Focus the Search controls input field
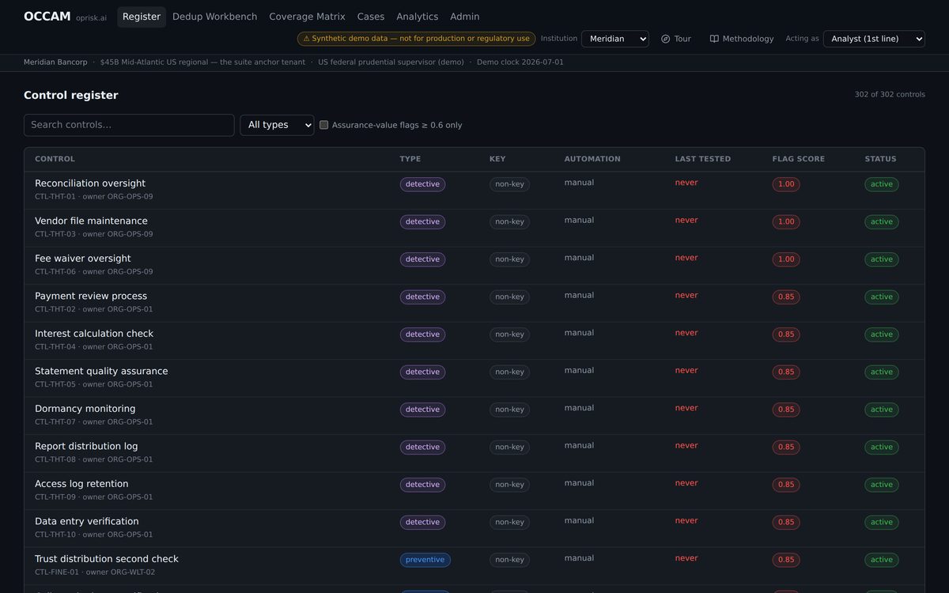 (129, 125)
